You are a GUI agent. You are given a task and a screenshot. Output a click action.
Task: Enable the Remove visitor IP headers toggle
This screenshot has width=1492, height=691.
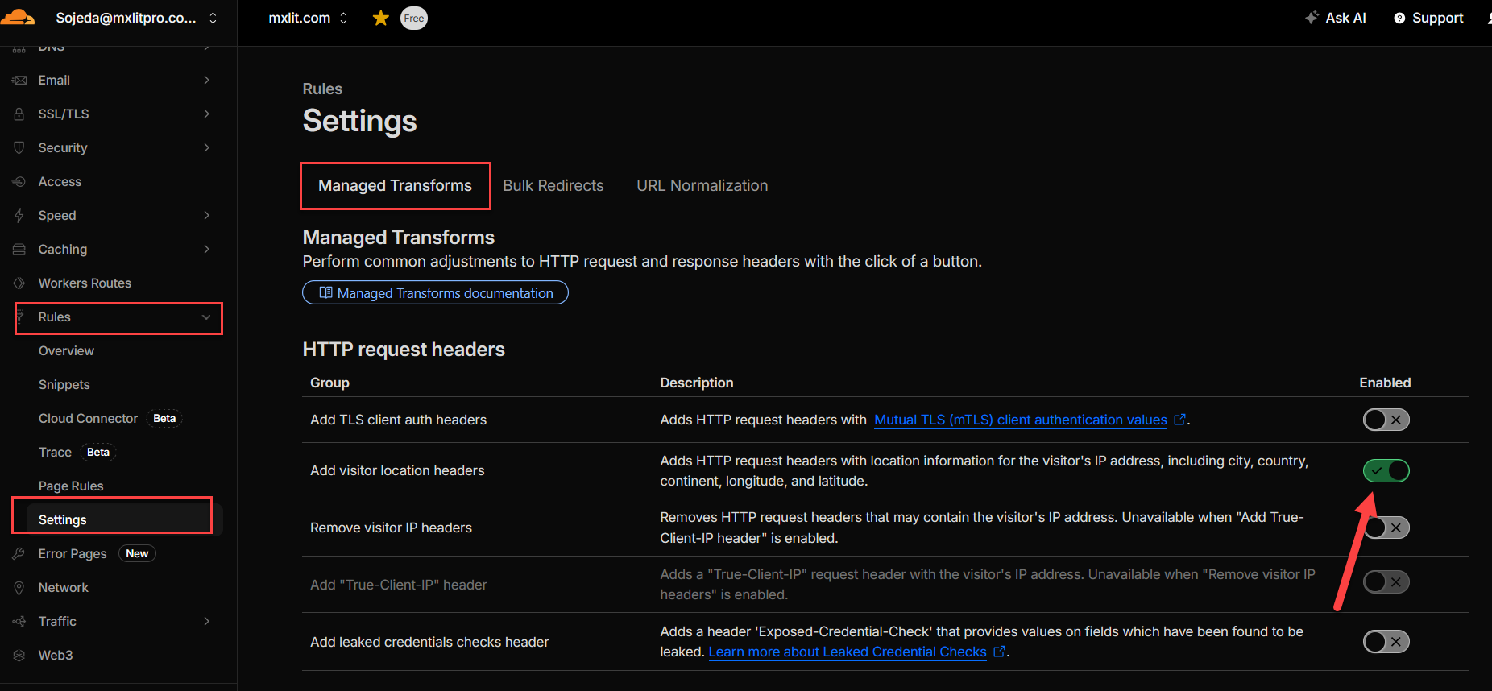click(x=1386, y=528)
